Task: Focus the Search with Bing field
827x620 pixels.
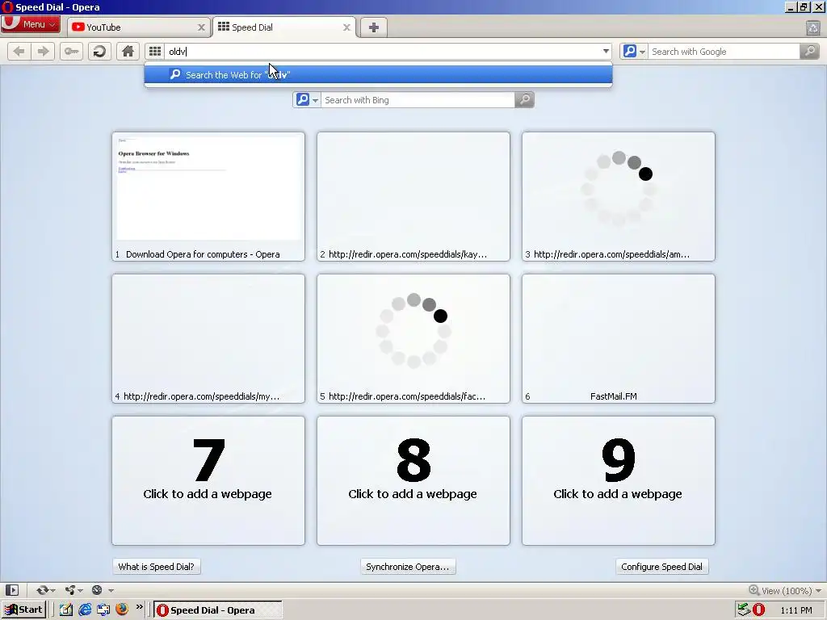Action: (x=418, y=99)
